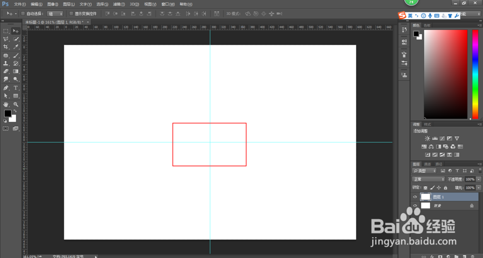Enable the 显示变换控件 checkbox
This screenshot has width=483, height=258.
point(71,14)
